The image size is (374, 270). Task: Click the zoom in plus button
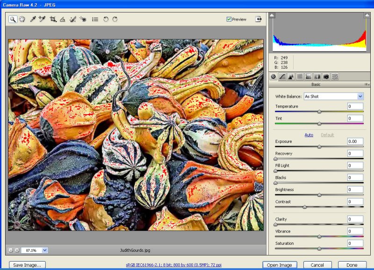click(x=17, y=250)
